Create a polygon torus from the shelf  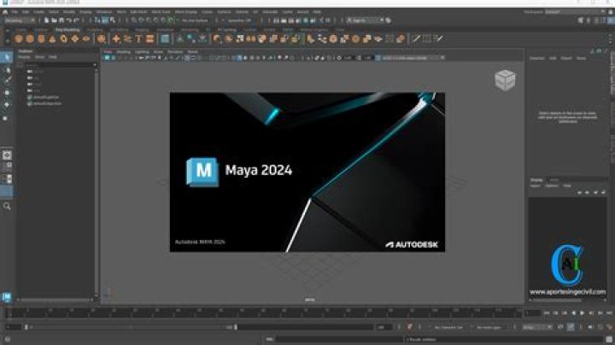click(63, 38)
